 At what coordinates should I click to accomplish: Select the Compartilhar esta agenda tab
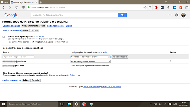click(x=33, y=26)
